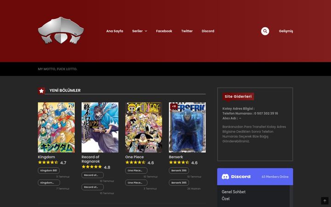Viewport: 331px width, 207px height.
Task: Click the 26 Haziran date under Berserk
Action: [194, 189]
